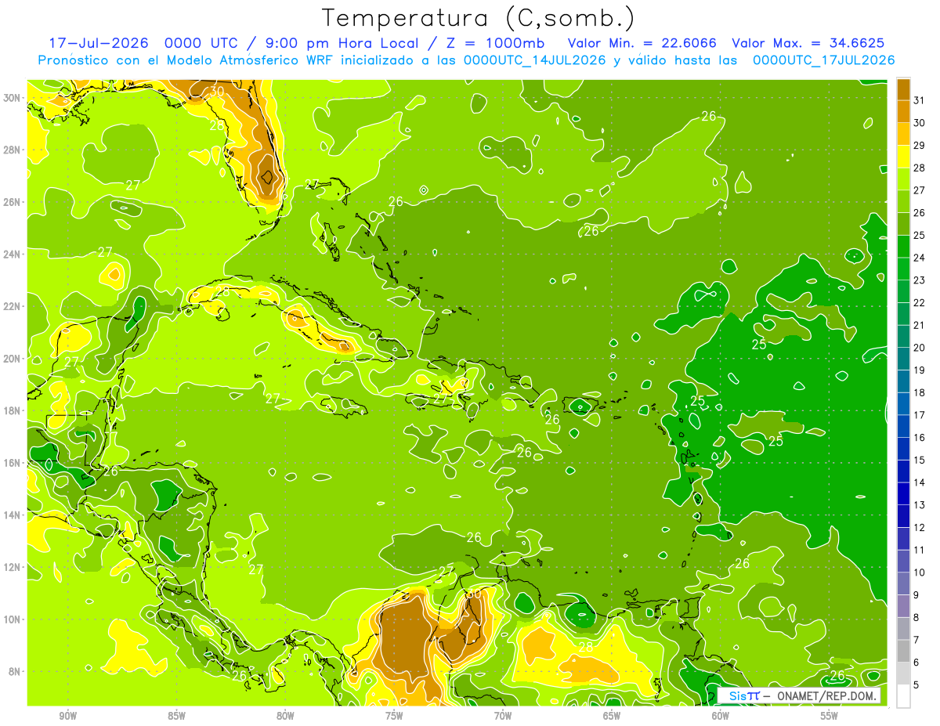Click the SisPi logo text
This screenshot has height=726, width=940.
coord(743,695)
